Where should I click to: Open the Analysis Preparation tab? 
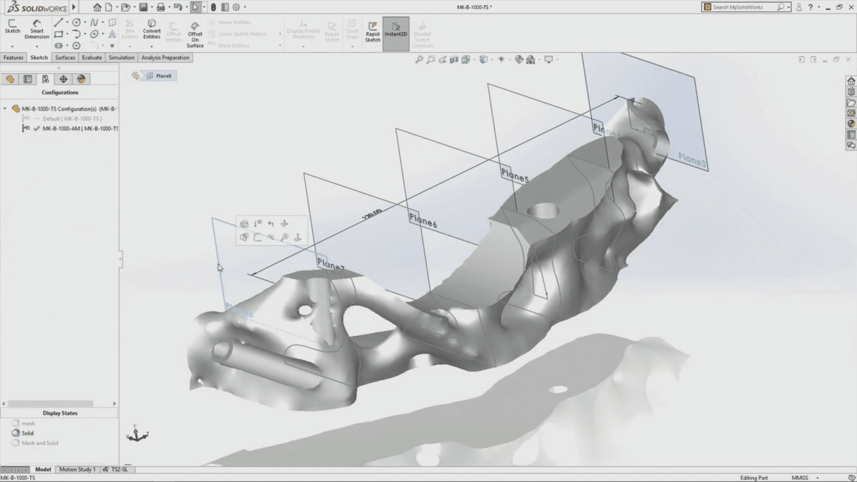tap(165, 57)
